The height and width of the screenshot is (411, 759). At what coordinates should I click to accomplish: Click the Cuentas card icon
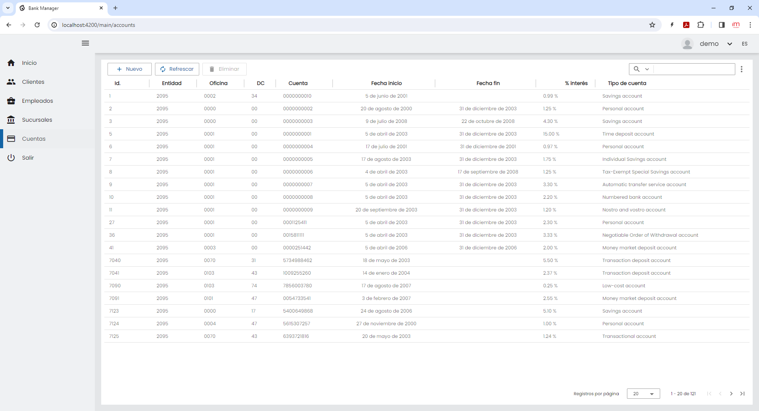click(x=11, y=139)
